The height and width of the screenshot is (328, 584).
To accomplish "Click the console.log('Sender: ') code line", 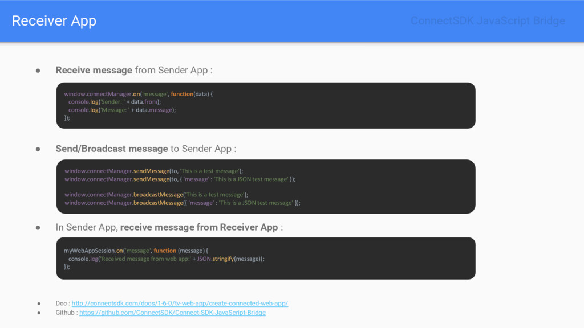I will (115, 102).
